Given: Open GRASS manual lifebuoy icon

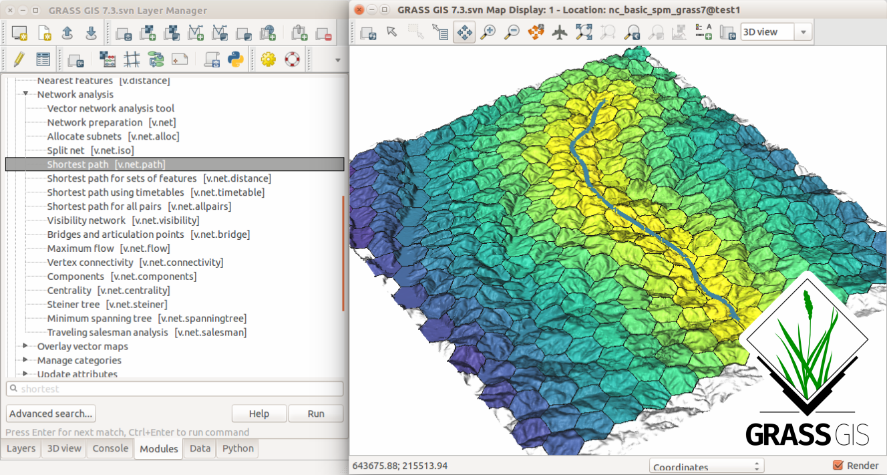Looking at the screenshot, I should point(292,59).
